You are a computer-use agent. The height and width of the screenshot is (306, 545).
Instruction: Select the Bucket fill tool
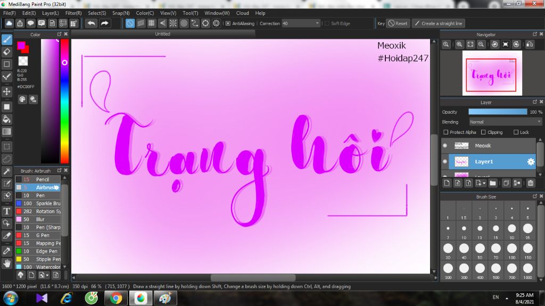pos(6,119)
